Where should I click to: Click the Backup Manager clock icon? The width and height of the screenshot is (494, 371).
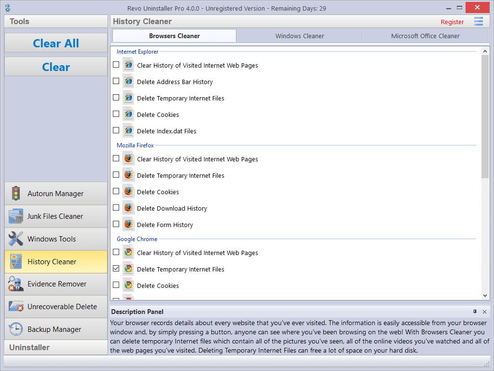tap(16, 329)
